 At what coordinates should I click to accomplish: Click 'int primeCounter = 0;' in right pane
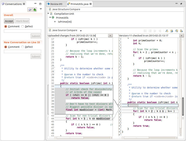(x=147, y=41)
